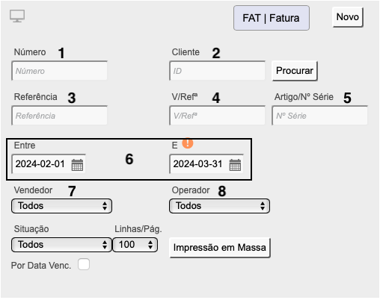
Task: Expand the Operador dropdown
Action: pyautogui.click(x=219, y=206)
